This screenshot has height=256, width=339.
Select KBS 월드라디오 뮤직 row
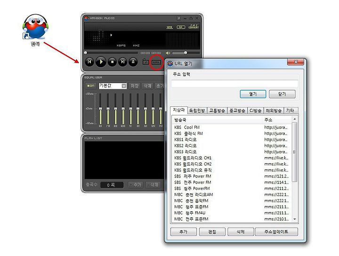click(232, 170)
